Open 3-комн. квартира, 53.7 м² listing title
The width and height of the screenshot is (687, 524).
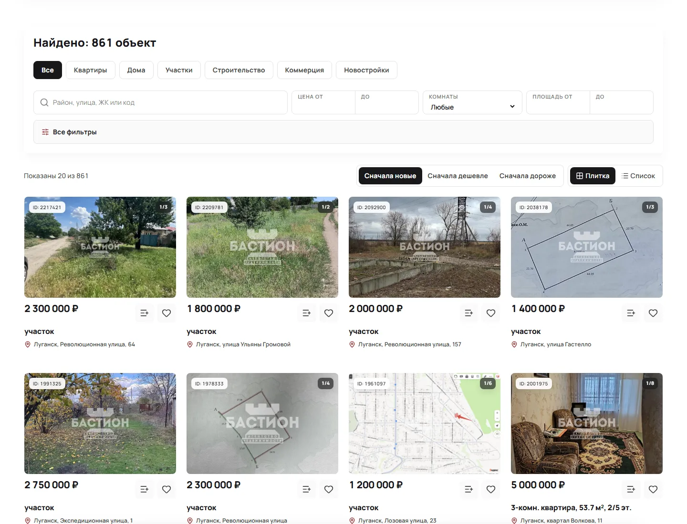(571, 508)
